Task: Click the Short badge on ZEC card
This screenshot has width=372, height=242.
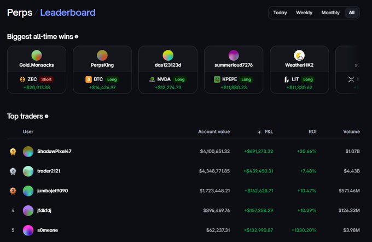Action: 47,79
